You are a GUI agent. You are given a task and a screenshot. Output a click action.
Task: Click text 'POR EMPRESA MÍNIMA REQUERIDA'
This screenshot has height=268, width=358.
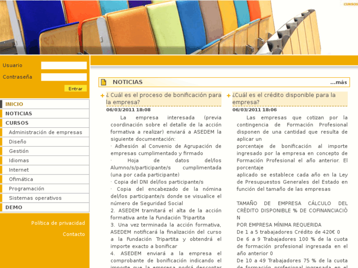pyautogui.click(x=279, y=225)
